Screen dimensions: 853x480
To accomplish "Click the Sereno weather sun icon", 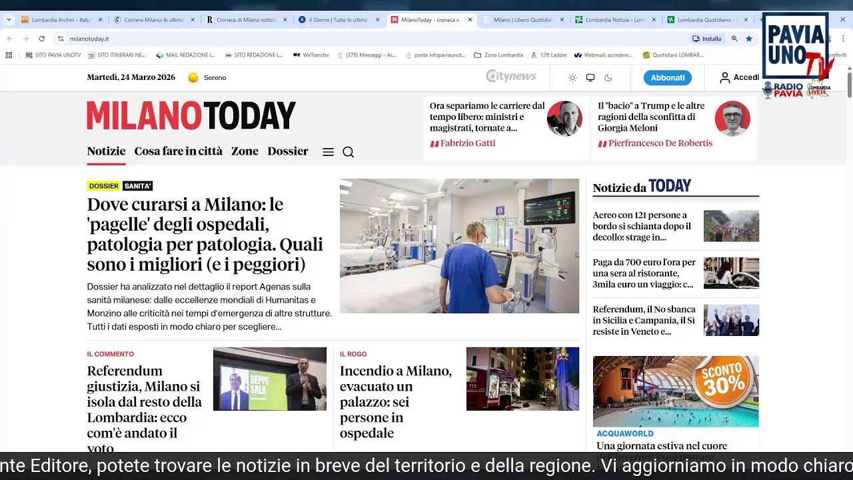I will point(193,77).
